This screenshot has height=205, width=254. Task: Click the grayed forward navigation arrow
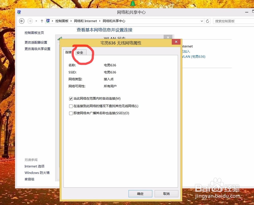30,21
